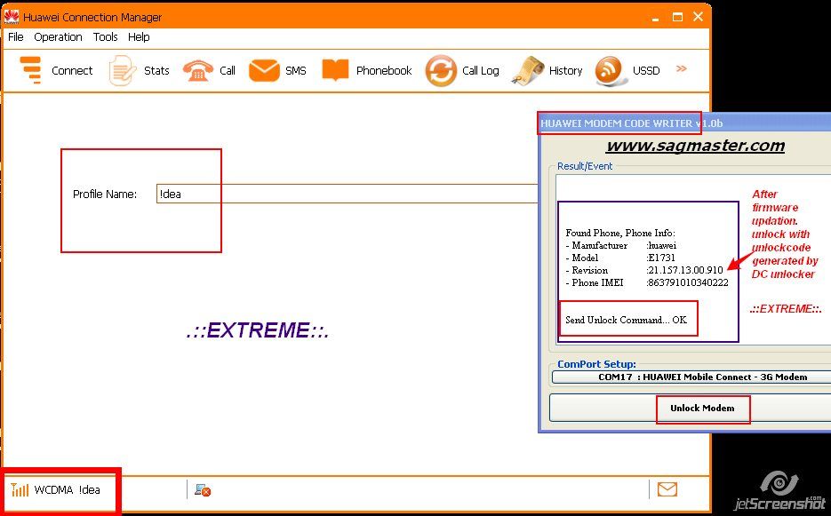Click the 'Found Phone, Phone Info:' line
The height and width of the screenshot is (516, 831).
click(x=620, y=233)
